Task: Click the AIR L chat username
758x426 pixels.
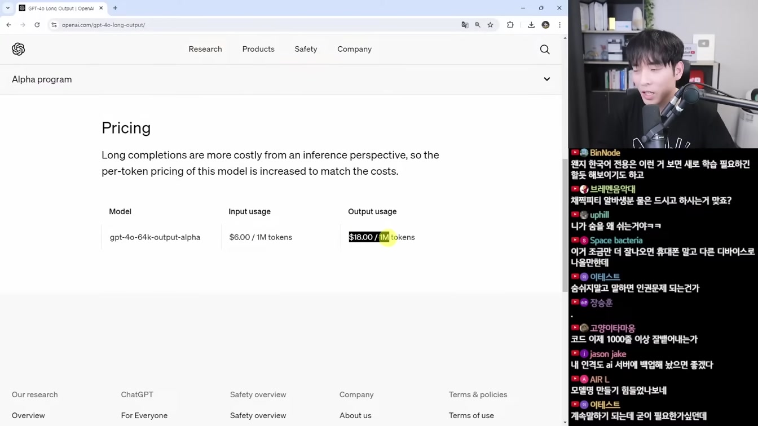Action: pos(600,379)
